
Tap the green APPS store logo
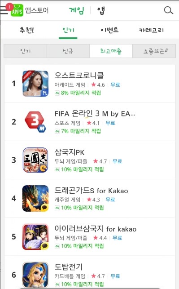pyautogui.click(x=17, y=10)
